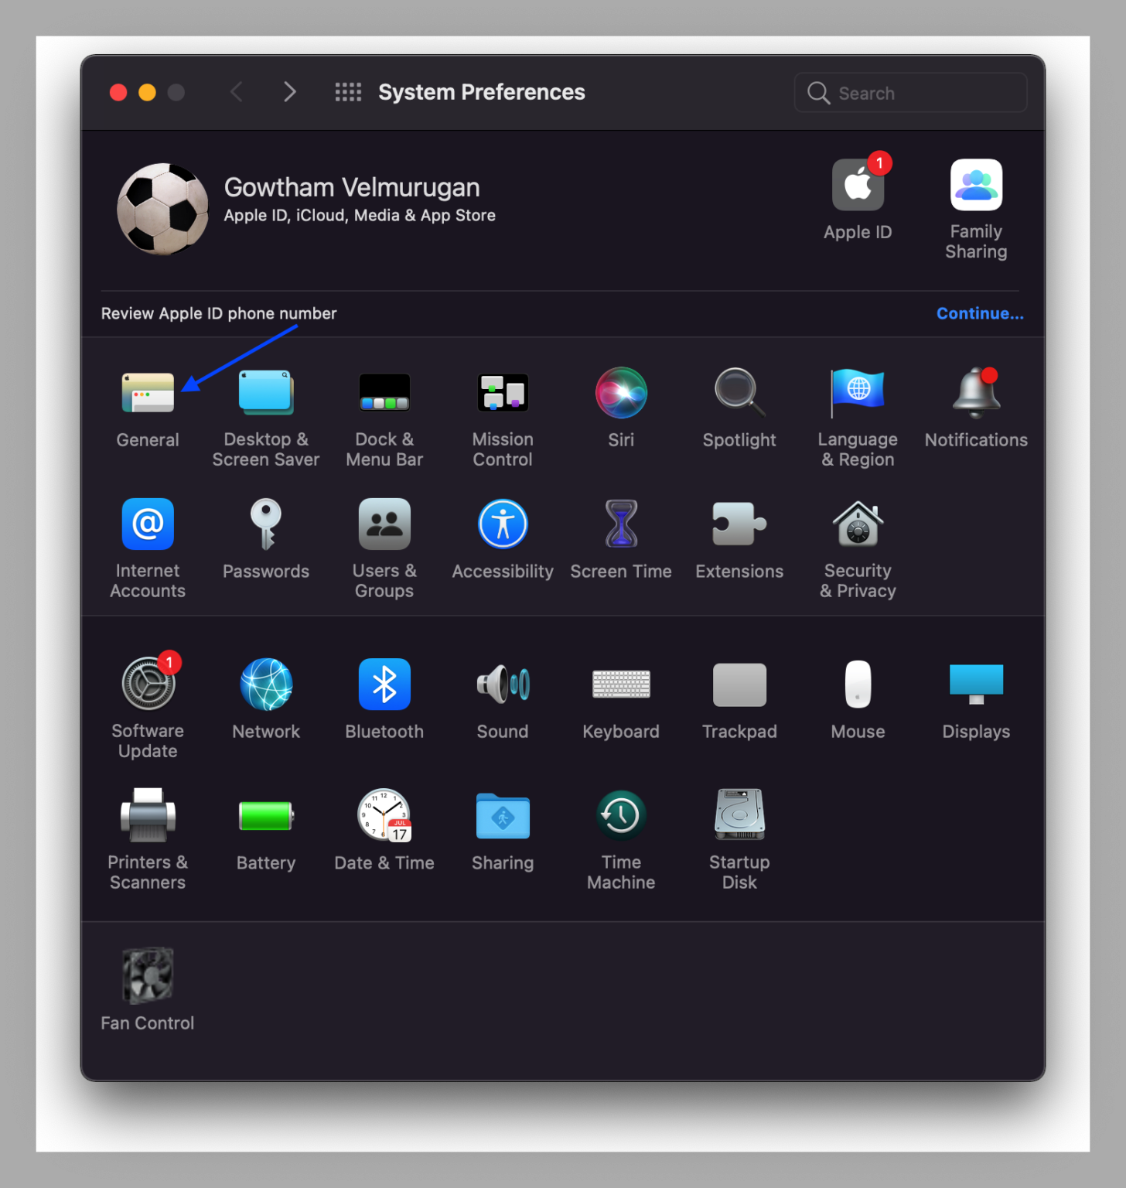Open Displays preferences
The height and width of the screenshot is (1188, 1126).
(976, 684)
